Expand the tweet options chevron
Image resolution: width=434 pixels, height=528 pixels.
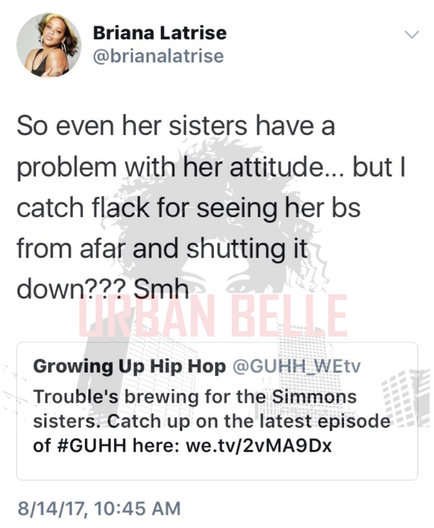pyautogui.click(x=411, y=35)
